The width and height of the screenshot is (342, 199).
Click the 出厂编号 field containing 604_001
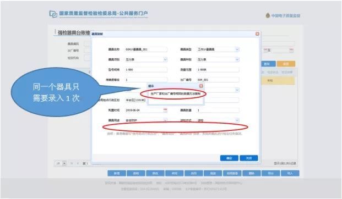(218, 80)
